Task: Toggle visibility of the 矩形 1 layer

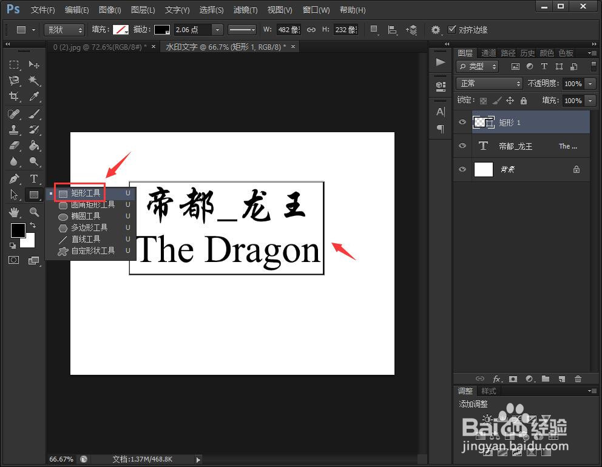Action: coord(462,122)
